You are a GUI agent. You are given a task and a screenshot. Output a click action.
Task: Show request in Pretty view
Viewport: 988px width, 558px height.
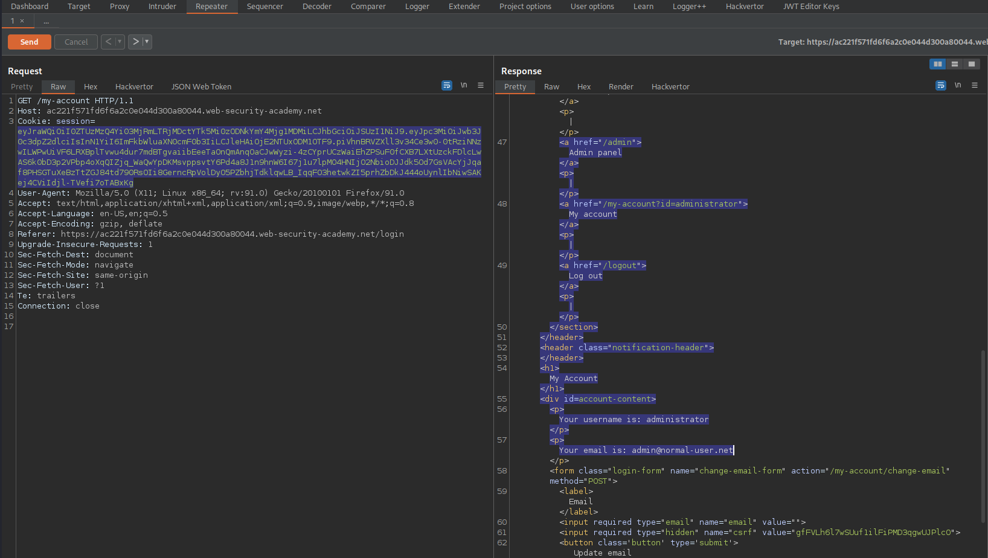22,87
